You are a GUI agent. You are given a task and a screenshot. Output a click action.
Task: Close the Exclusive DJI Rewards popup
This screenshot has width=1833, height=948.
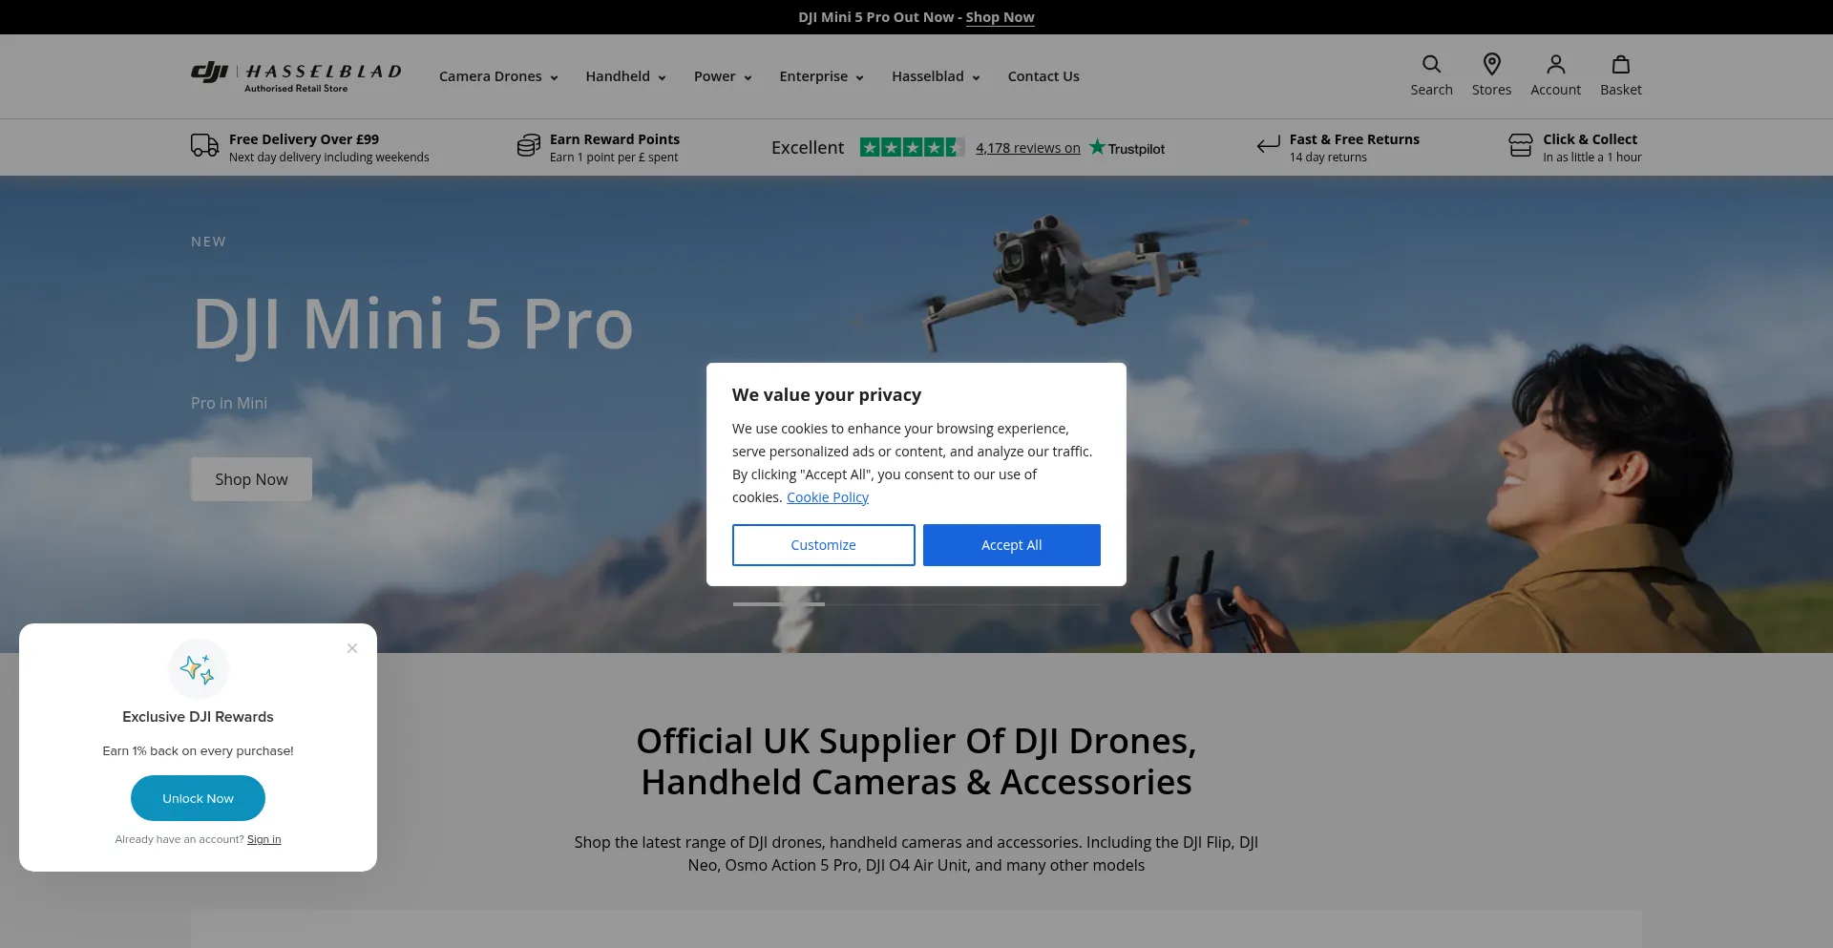click(x=352, y=648)
